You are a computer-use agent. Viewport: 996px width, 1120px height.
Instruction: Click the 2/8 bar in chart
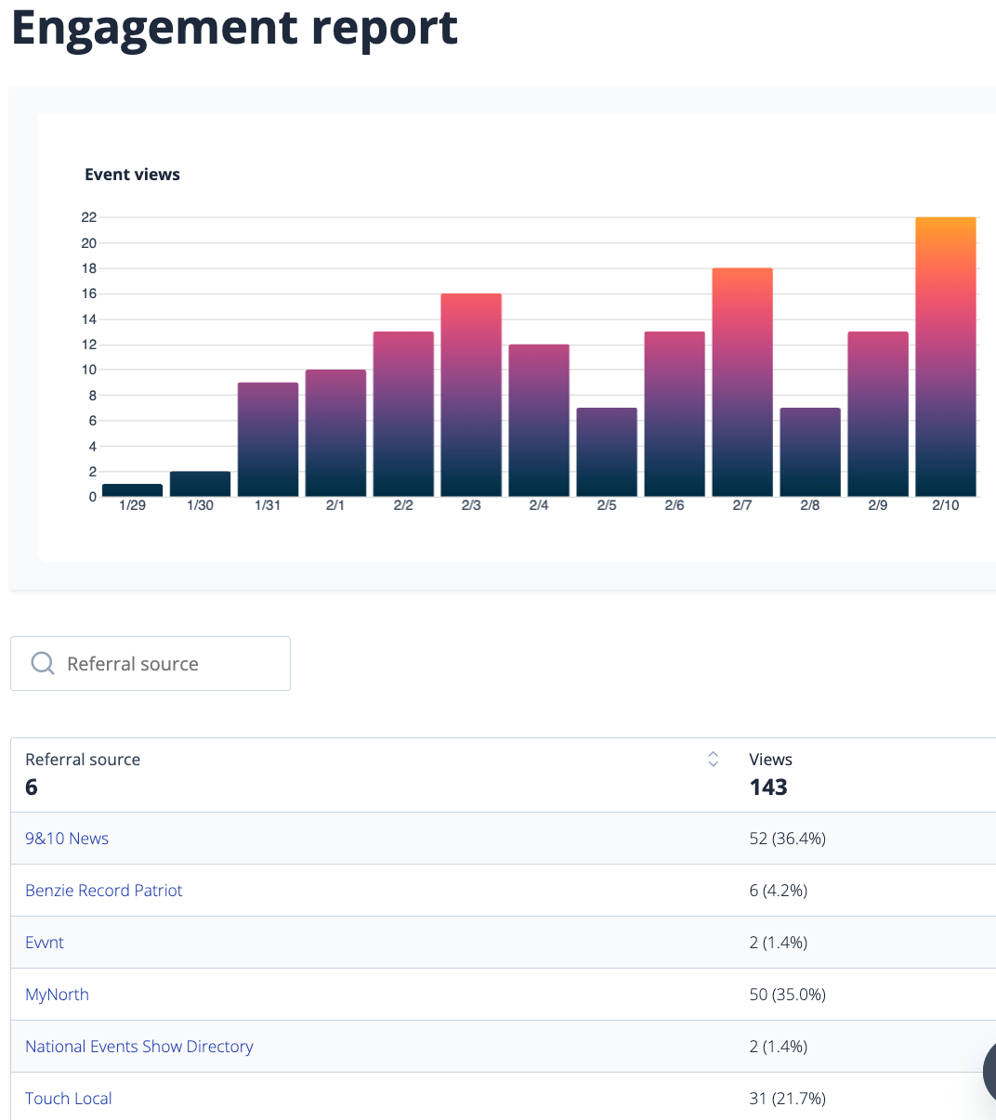(x=810, y=452)
